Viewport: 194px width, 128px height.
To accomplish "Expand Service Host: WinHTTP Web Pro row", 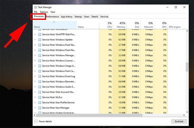I will coord(35,34).
